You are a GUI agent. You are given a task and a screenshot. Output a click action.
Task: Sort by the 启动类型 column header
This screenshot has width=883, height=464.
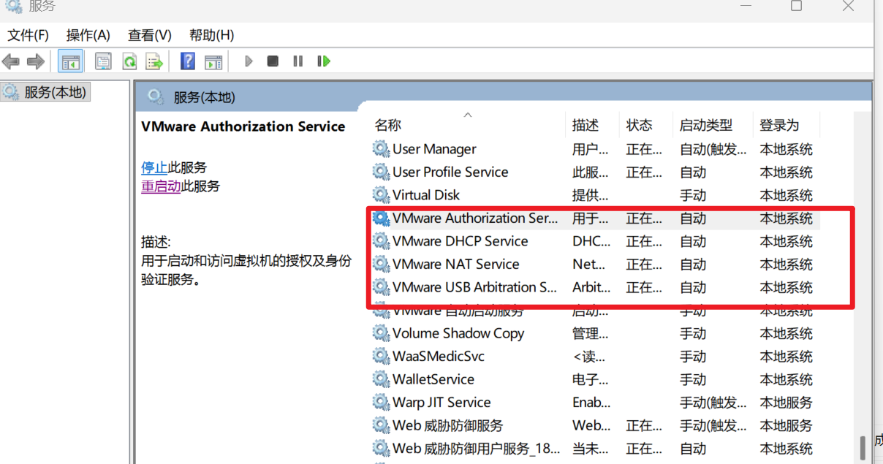pyautogui.click(x=713, y=125)
